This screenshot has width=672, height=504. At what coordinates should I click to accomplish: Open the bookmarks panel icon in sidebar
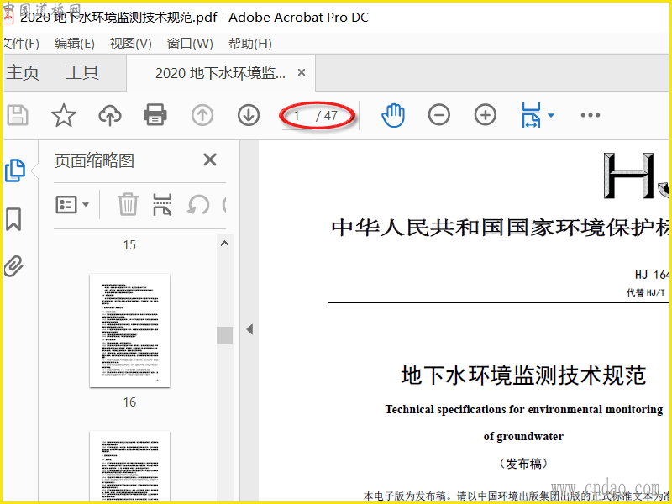pos(13,219)
